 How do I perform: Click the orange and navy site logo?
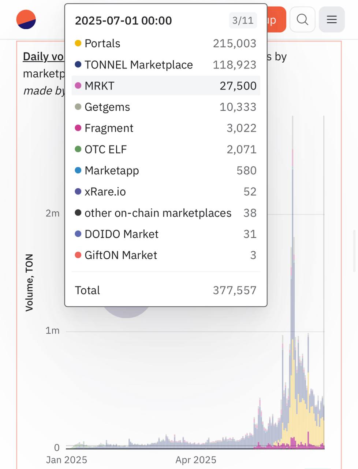[x=26, y=19]
